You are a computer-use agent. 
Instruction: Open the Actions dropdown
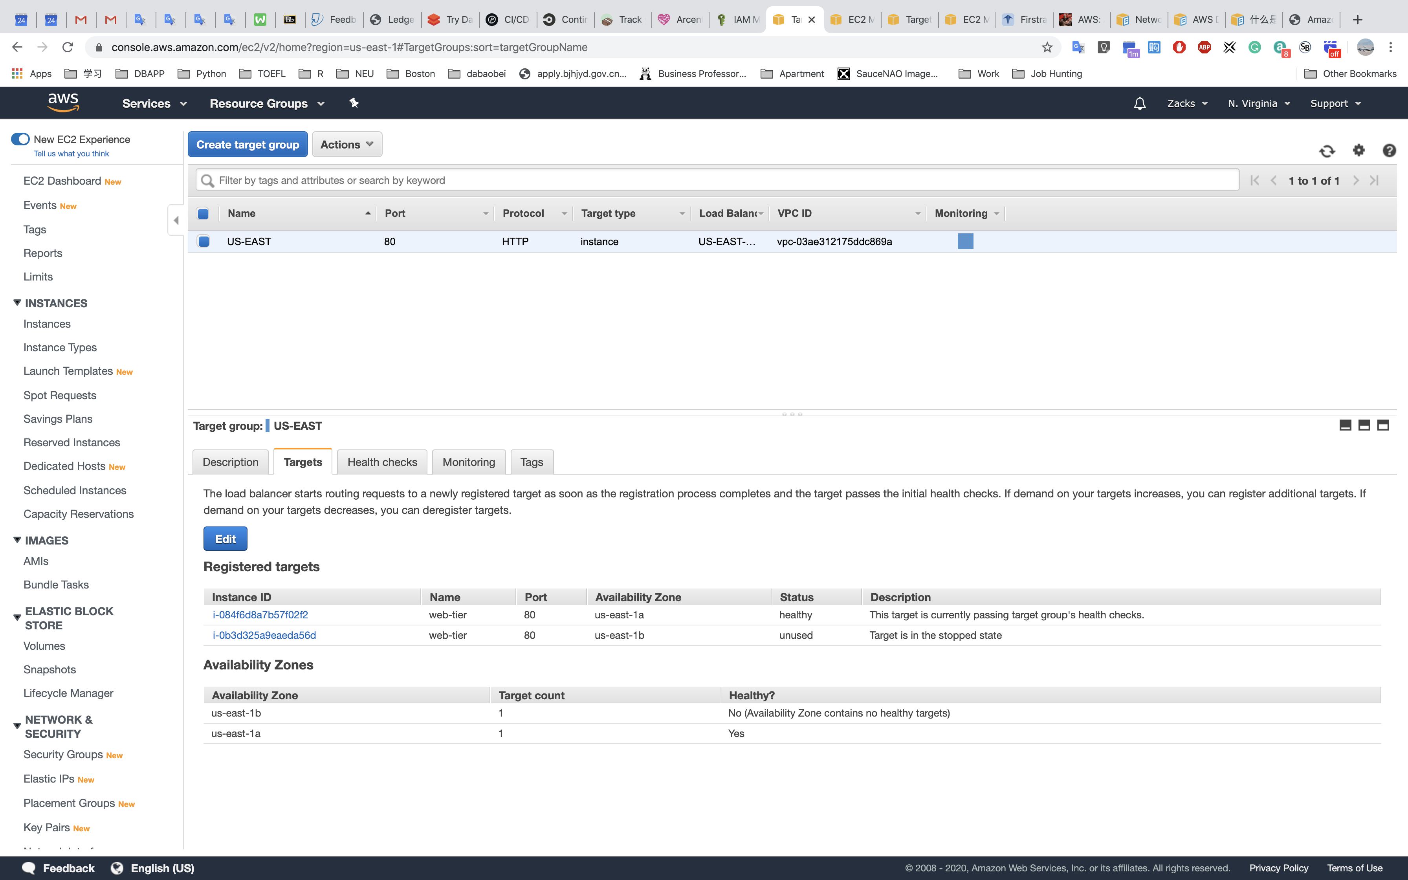[347, 144]
